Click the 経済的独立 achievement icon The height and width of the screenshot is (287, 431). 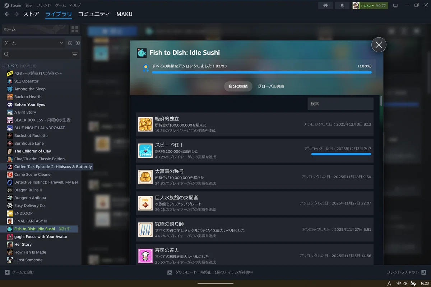point(145,124)
